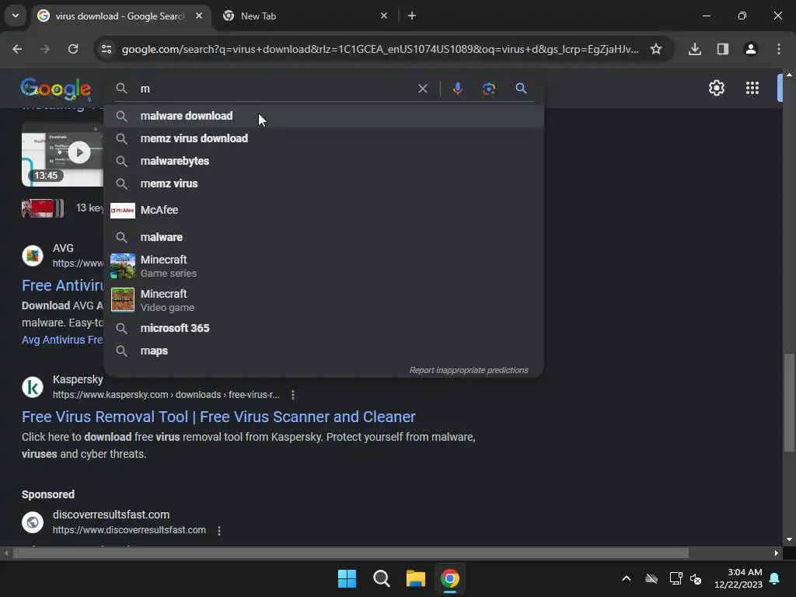Screen dimensions: 796x597
Task: Open Free Virus Removal Tool Kaspersky link
Action: (218, 417)
